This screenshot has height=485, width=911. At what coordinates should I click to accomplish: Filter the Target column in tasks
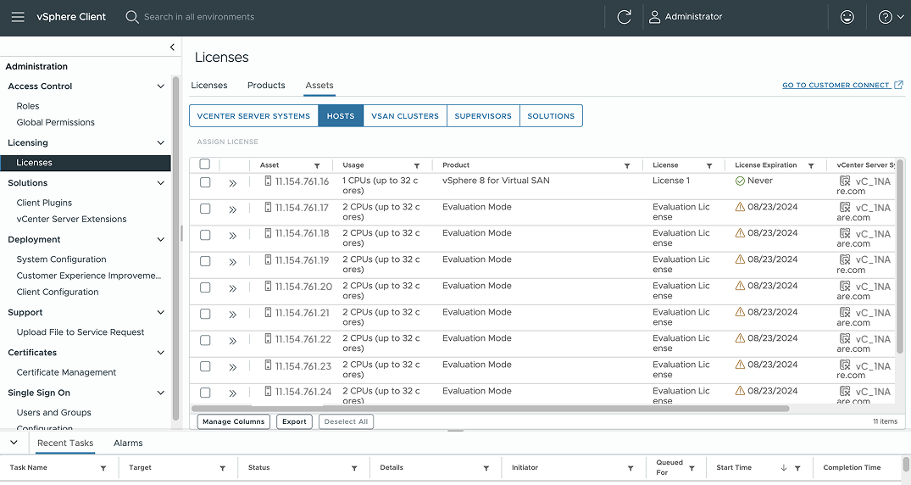[x=223, y=468]
